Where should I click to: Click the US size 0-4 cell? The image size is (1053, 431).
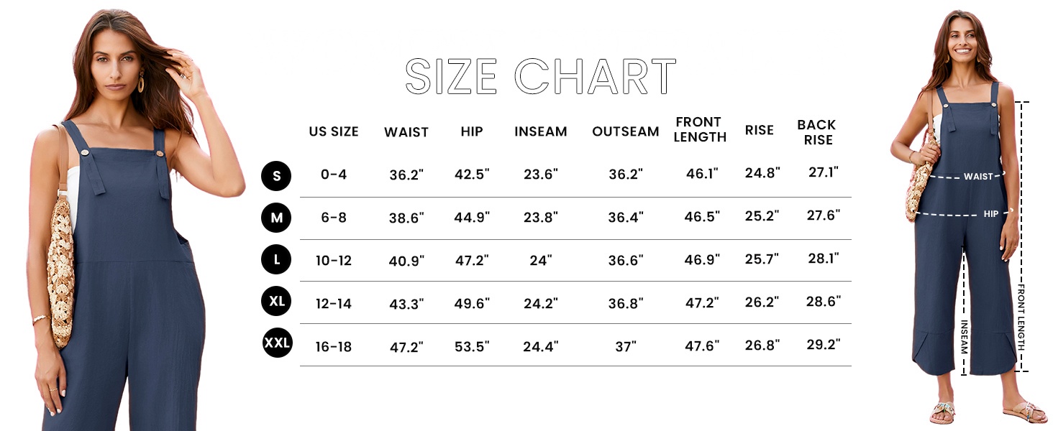tap(333, 175)
